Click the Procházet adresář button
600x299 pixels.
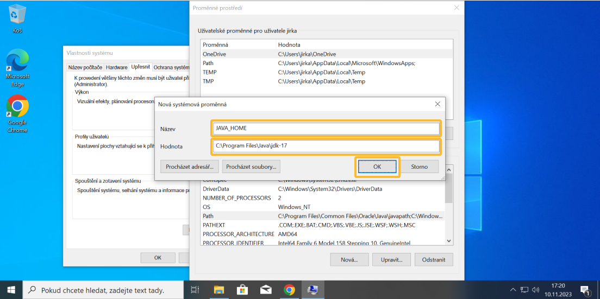[x=190, y=167]
